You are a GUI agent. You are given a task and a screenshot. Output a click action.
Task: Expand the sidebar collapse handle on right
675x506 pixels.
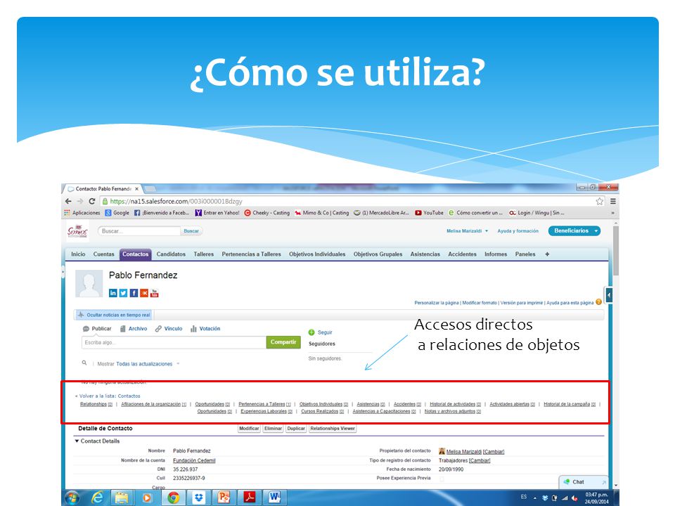coord(608,295)
